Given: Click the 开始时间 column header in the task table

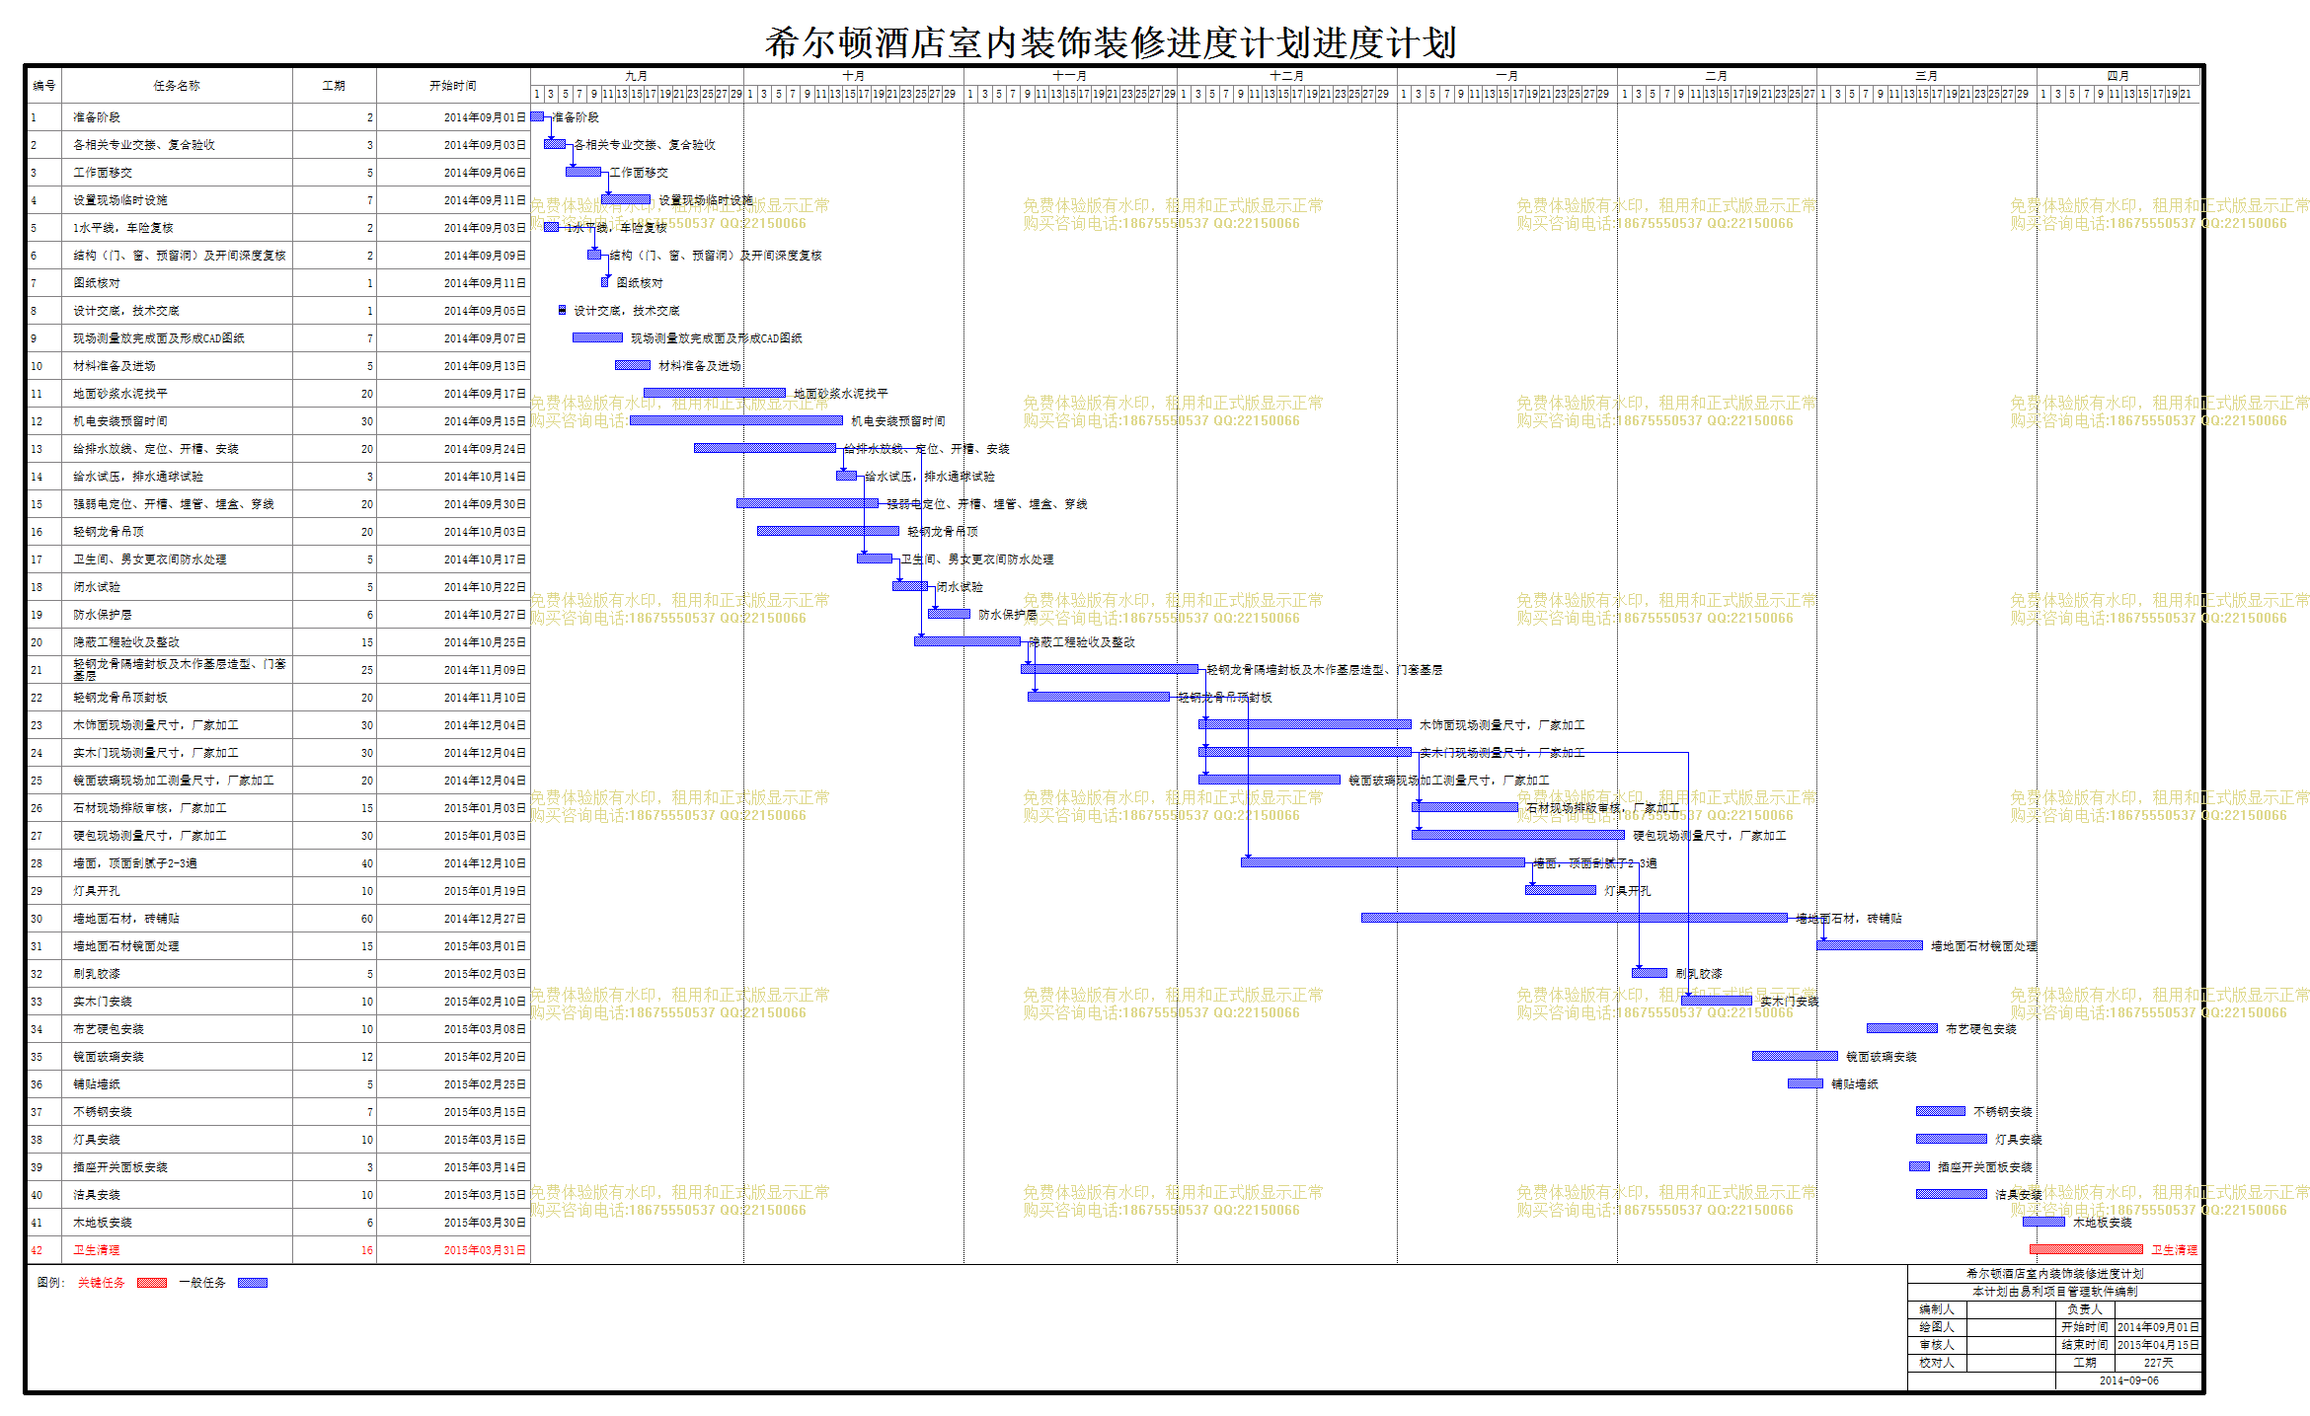Looking at the screenshot, I should tap(453, 86).
